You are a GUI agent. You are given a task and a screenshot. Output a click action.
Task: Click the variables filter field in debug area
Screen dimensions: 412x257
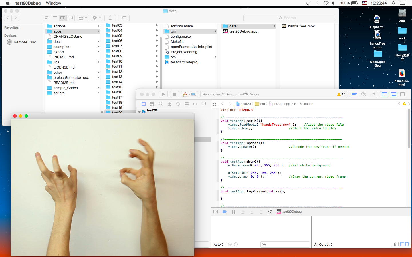click(x=285, y=244)
